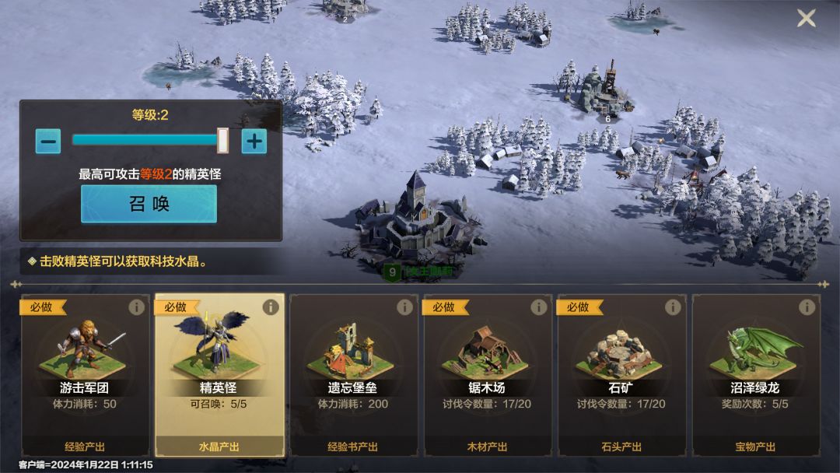This screenshot has height=473, width=840.
Task: Click the 必做 badge on 石矿 card
Action: coord(579,307)
